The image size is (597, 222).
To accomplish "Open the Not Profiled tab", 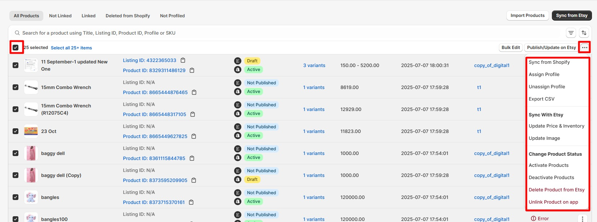I will pyautogui.click(x=172, y=16).
